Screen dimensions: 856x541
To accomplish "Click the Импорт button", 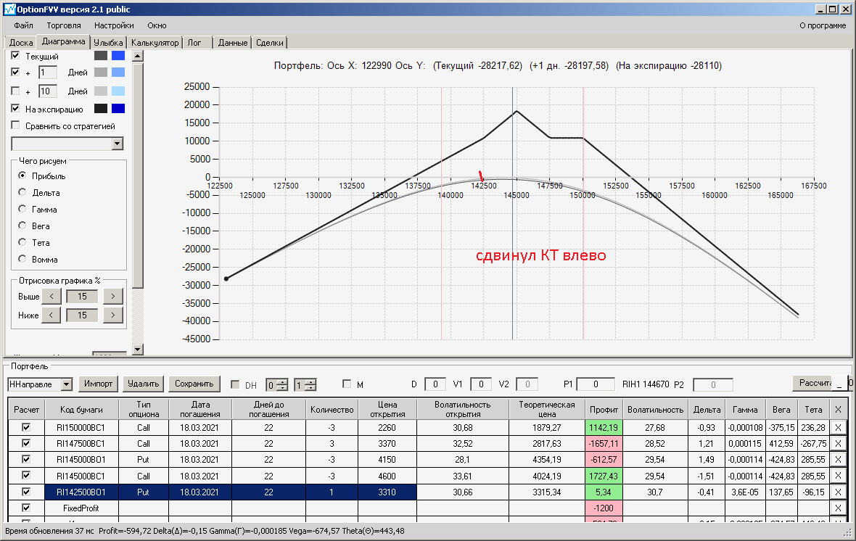I will pos(98,384).
